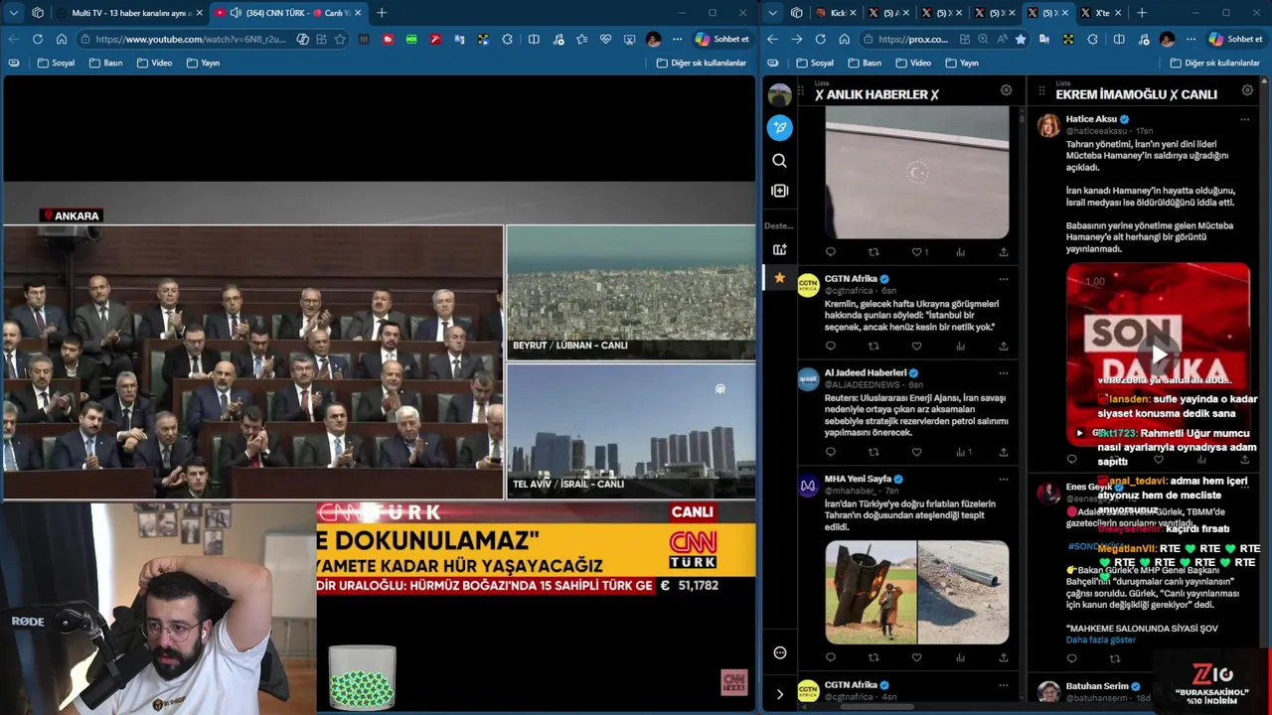1272x715 pixels.
Task: Expand the X Pro sidebar with arrow
Action: tap(780, 694)
